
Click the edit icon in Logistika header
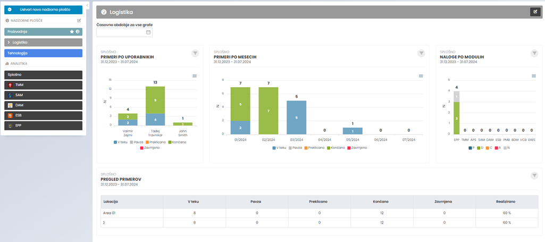coord(534,12)
